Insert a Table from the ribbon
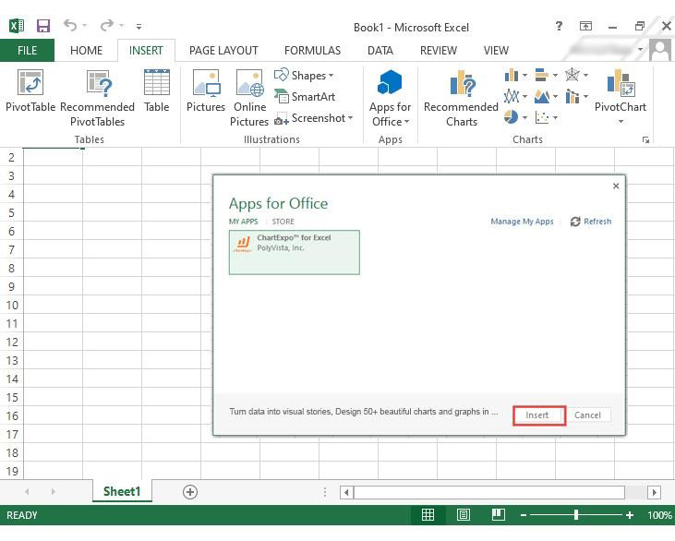 [157, 90]
